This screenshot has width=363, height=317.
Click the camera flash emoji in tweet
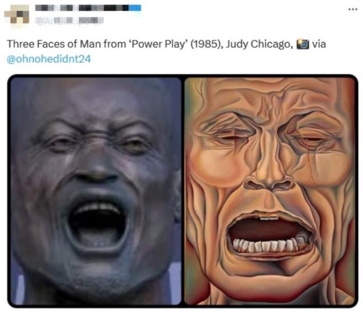303,44
